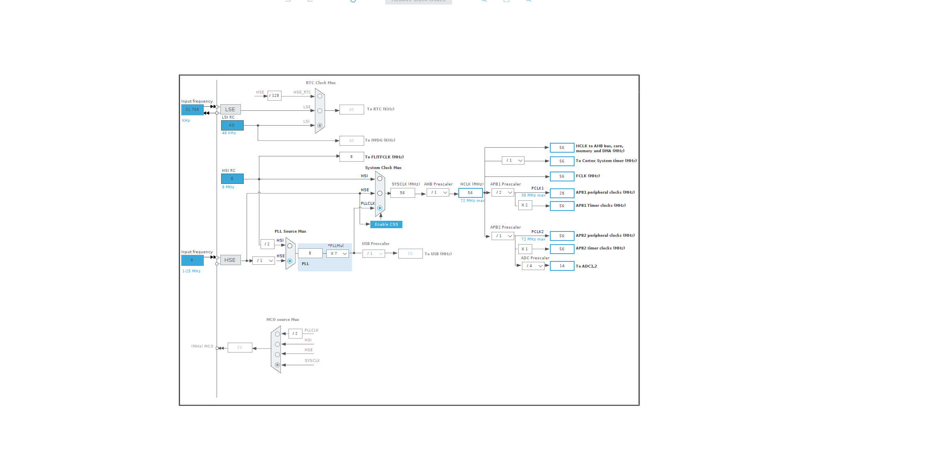
Task: Click the LSE input frequency 32.768 field
Action: pyautogui.click(x=192, y=110)
